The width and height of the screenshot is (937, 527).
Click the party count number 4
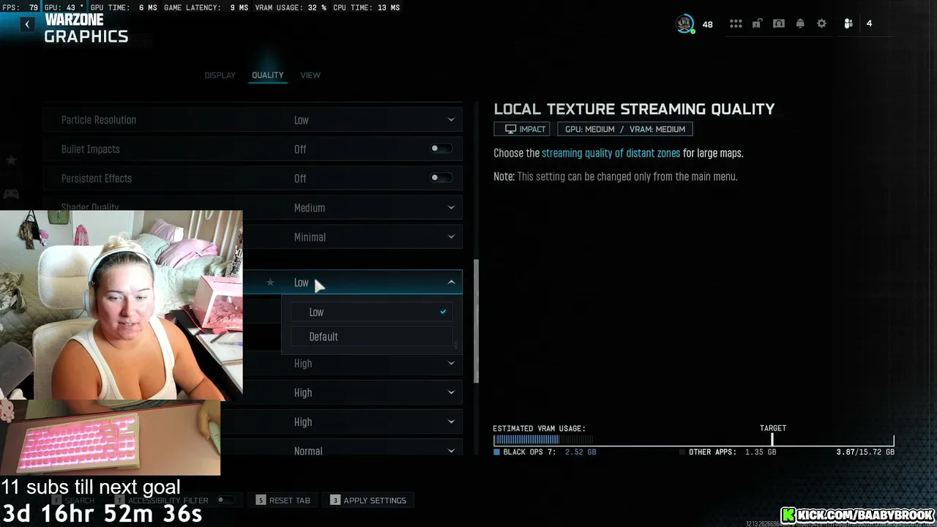pos(869,24)
